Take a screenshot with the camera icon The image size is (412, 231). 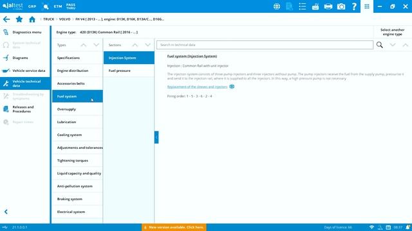tap(341, 6)
